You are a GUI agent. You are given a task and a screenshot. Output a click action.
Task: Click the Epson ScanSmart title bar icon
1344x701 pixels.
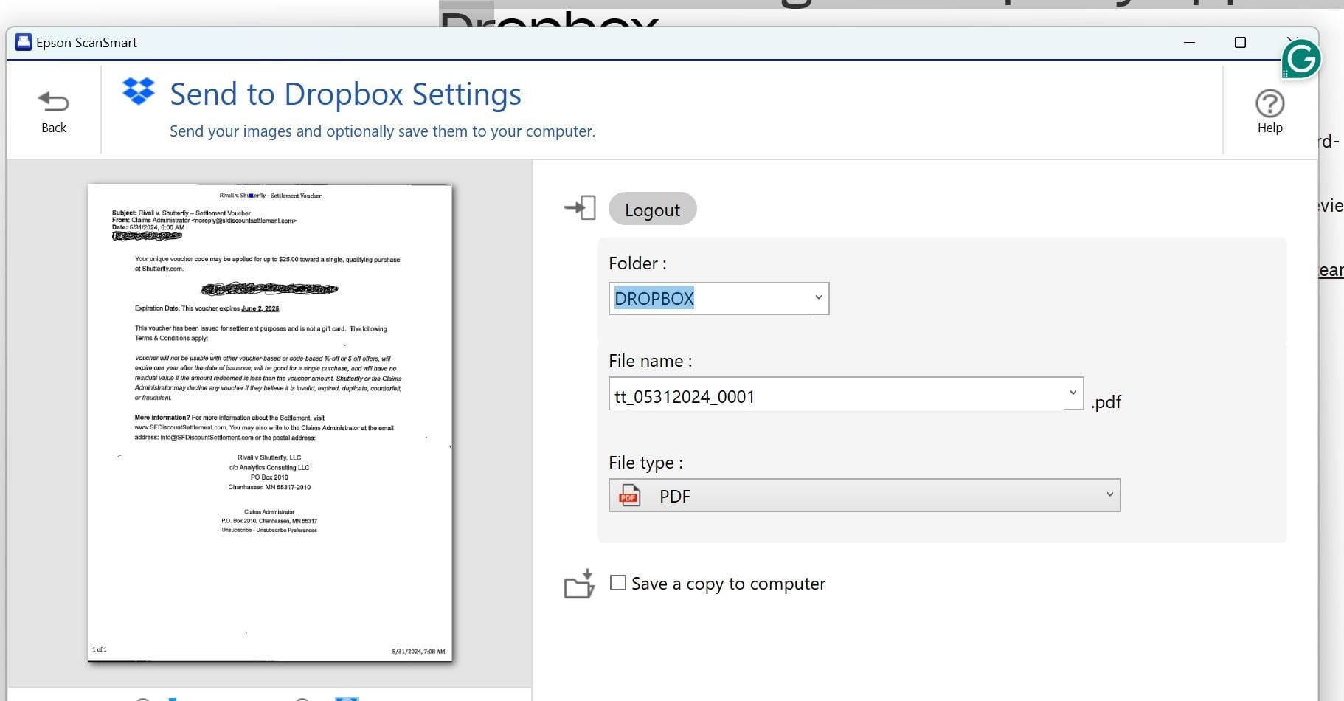pyautogui.click(x=23, y=42)
